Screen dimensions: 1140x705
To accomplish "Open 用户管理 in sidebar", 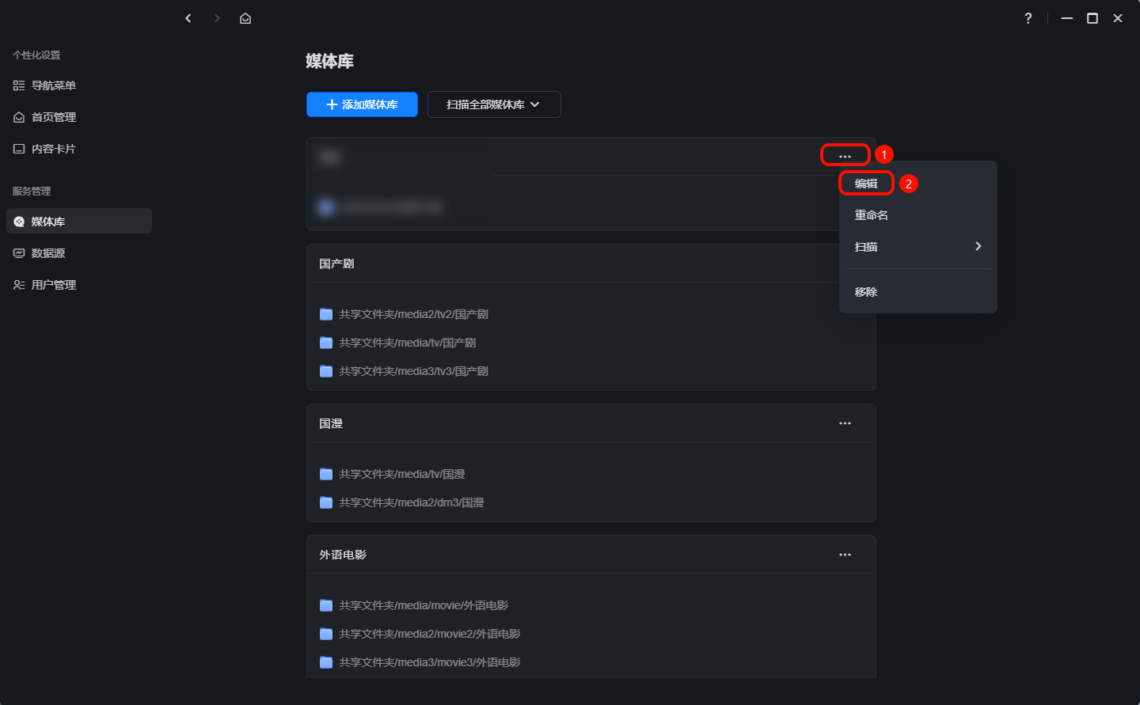I will (x=53, y=285).
